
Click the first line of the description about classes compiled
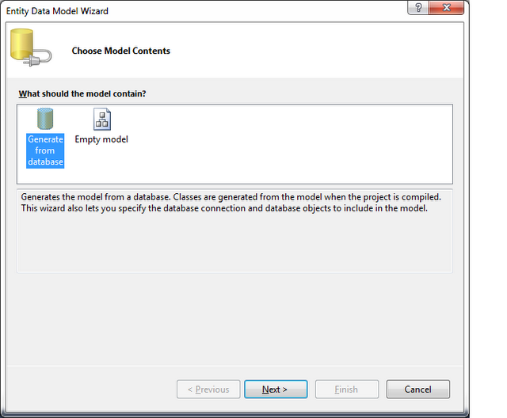click(x=231, y=197)
